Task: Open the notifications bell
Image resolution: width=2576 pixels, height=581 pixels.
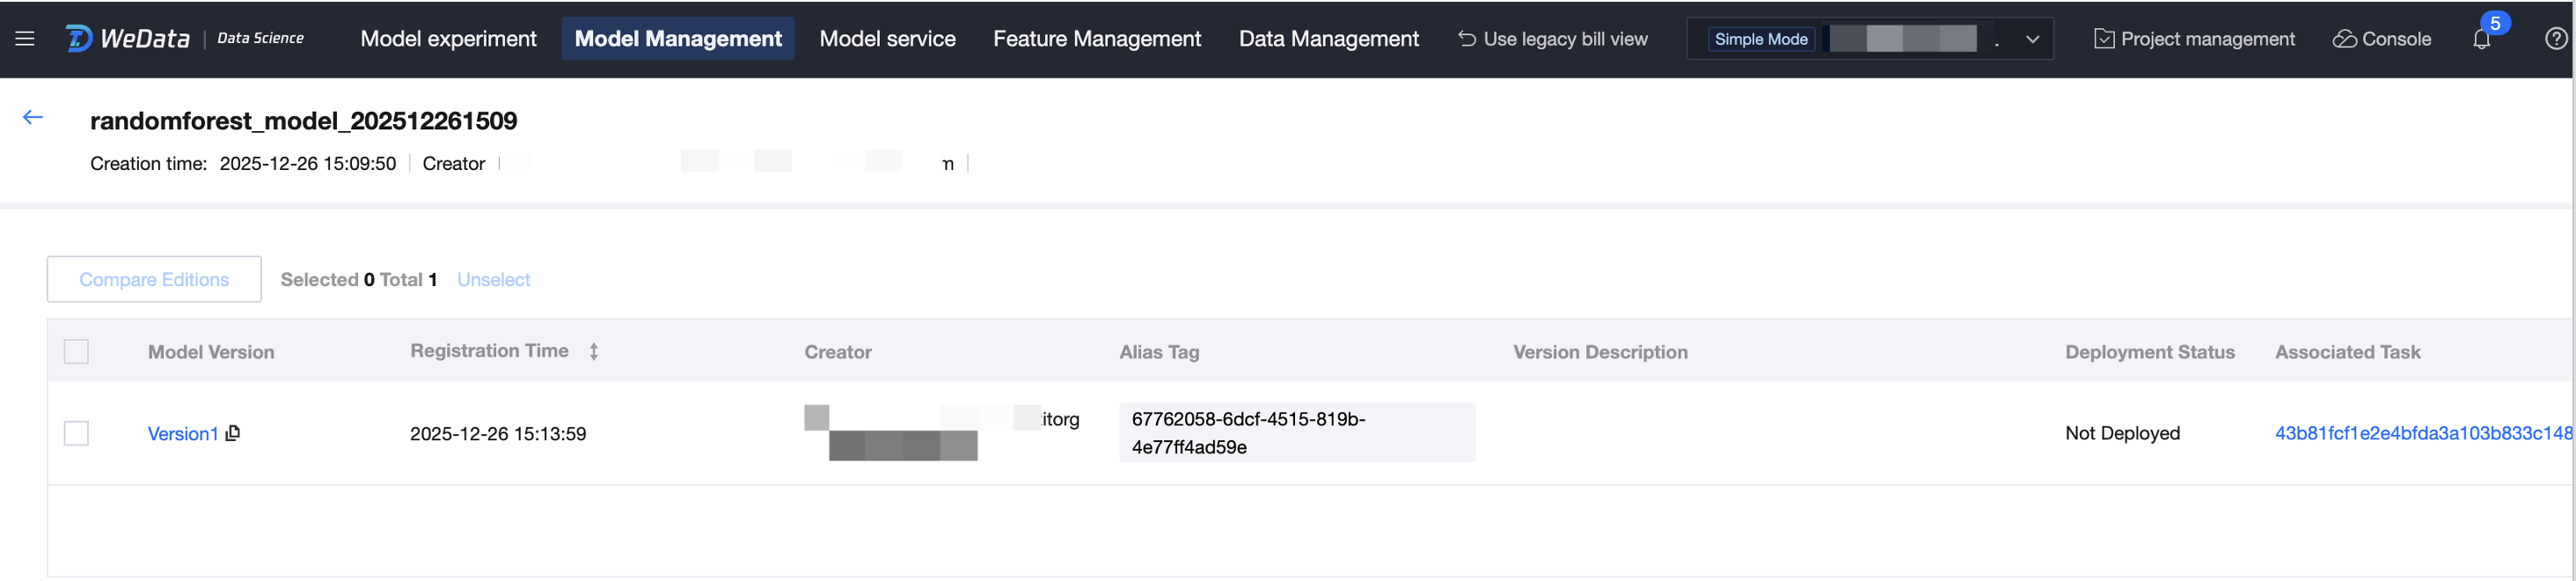Action: pos(2481,39)
